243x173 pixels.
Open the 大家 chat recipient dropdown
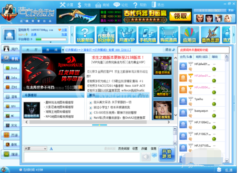tap(35, 149)
